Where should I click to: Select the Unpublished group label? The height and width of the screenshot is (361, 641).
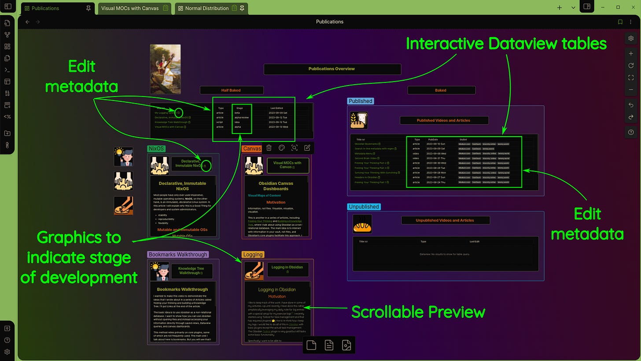(364, 207)
